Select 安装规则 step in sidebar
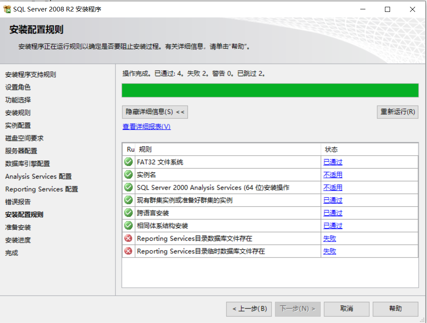The image size is (427, 323). tap(18, 112)
